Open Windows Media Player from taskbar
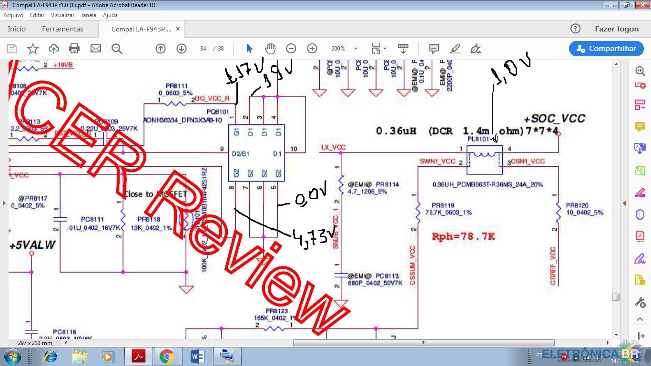 click(x=108, y=356)
